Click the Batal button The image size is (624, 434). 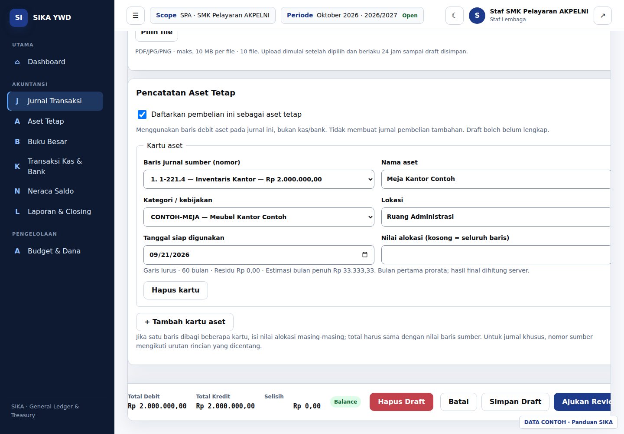(458, 402)
